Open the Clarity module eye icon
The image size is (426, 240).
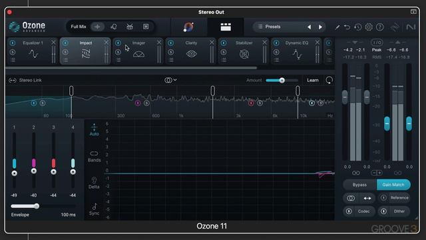(191, 54)
